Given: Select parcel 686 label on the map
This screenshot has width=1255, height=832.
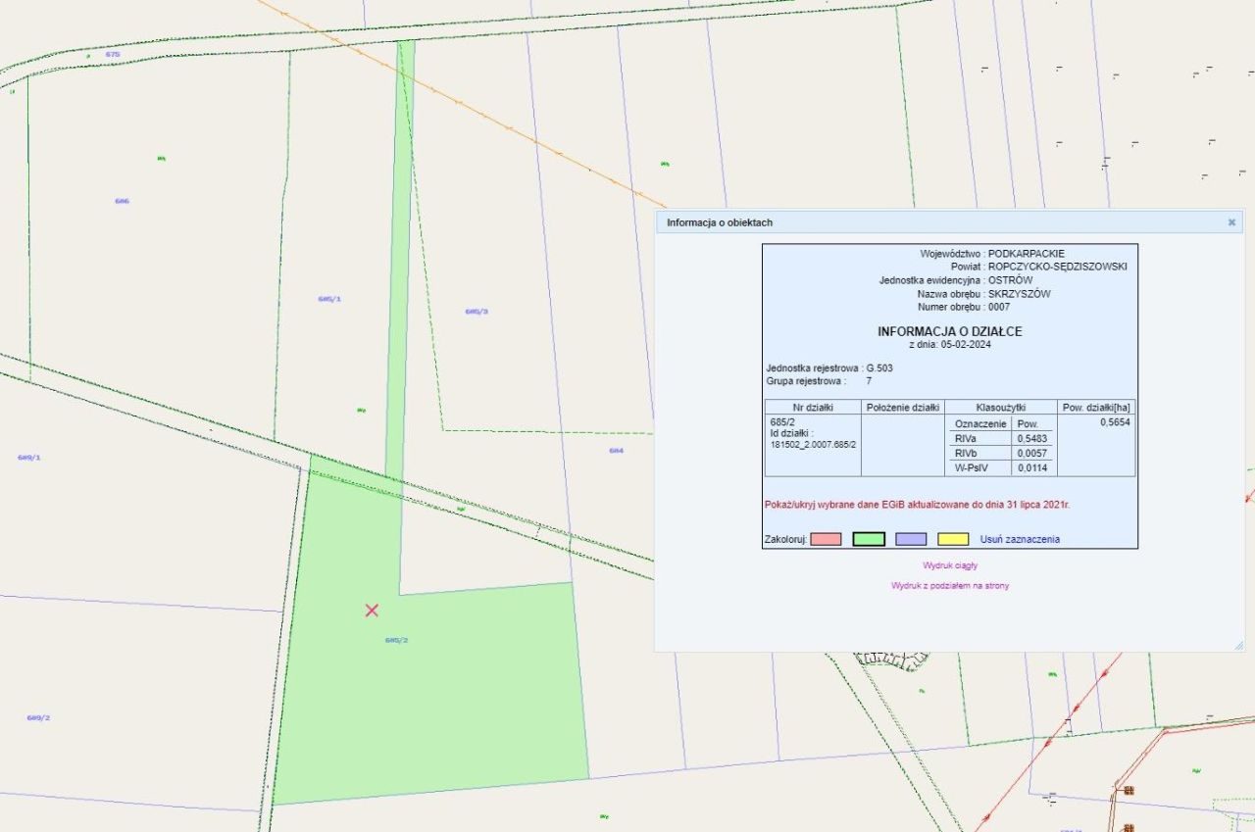Looking at the screenshot, I should click(122, 201).
